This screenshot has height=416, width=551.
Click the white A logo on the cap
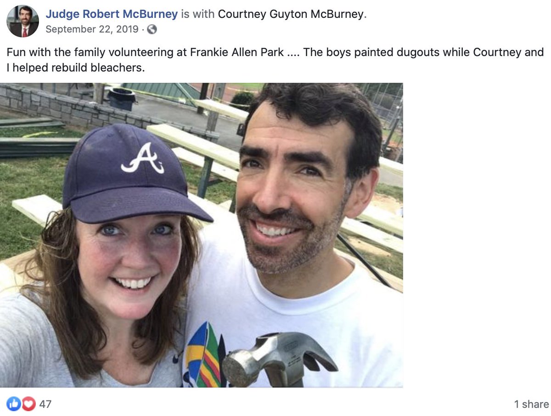point(143,158)
